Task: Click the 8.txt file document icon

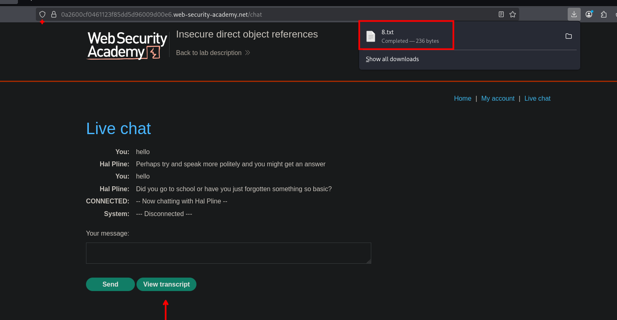Action: point(370,36)
